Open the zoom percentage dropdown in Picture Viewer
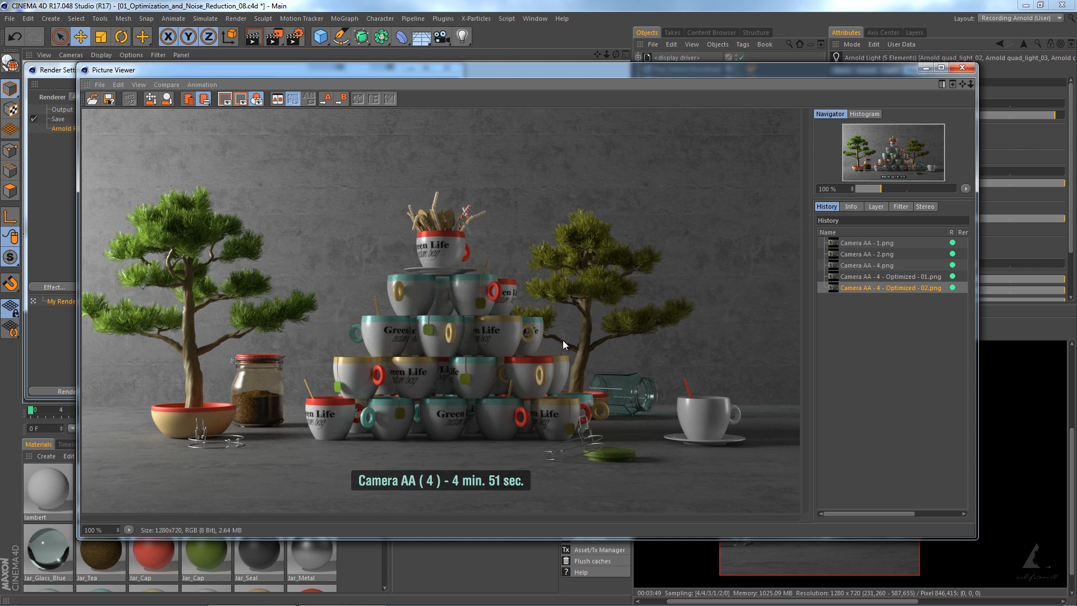This screenshot has width=1077, height=606. point(118,530)
